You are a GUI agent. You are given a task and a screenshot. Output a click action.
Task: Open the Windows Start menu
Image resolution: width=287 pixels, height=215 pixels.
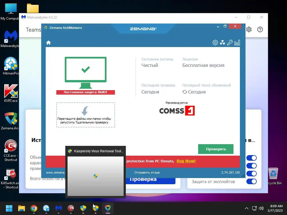click(x=9, y=208)
